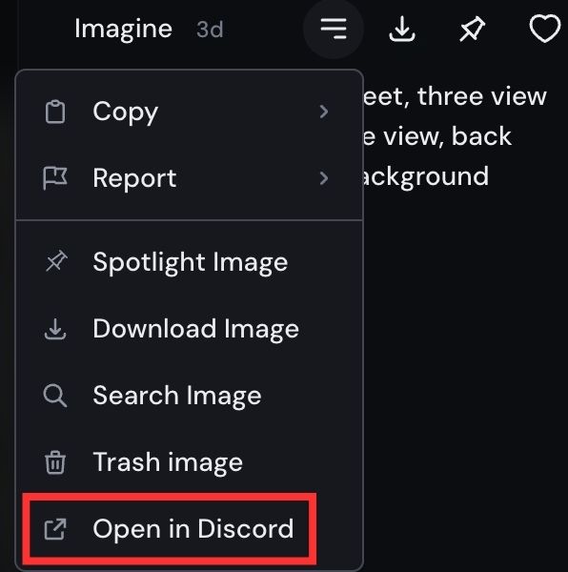The width and height of the screenshot is (568, 572).
Task: Click the external link icon for Discord
Action: tap(55, 529)
